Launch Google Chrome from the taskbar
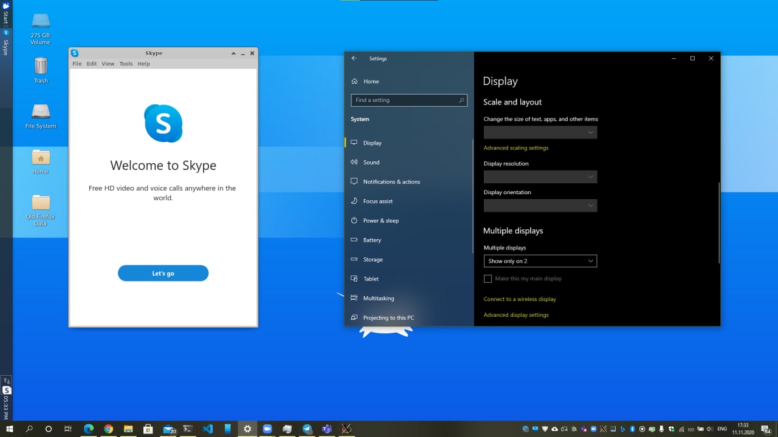Viewport: 778px width, 437px height. tap(108, 429)
